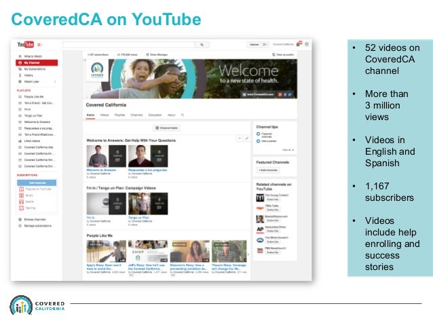Click the channel search magnifier icon after About
This screenshot has height=325, width=433.
tap(183, 115)
